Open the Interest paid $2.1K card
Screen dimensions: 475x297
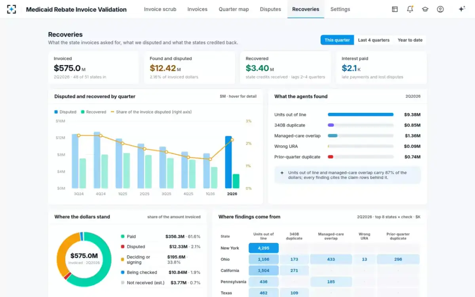click(x=381, y=67)
